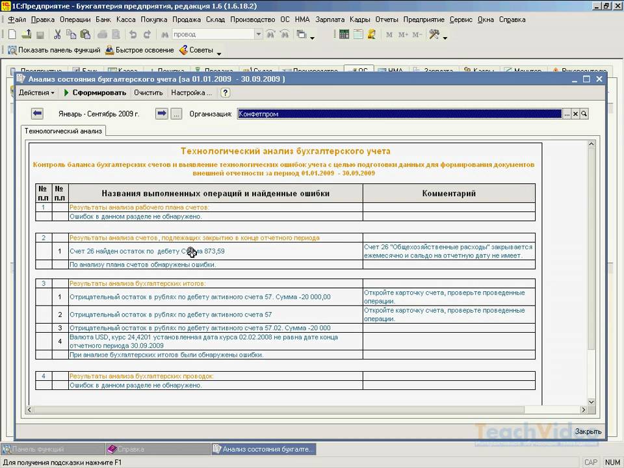The image size is (624, 468).
Task: Click the horizontal scrollbar left arrow
Action: [x=29, y=410]
